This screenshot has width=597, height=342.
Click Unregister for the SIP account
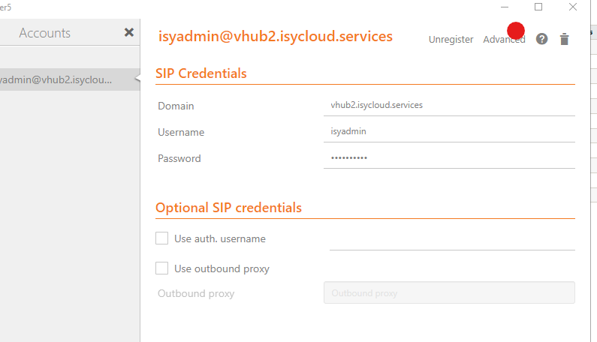[451, 40]
